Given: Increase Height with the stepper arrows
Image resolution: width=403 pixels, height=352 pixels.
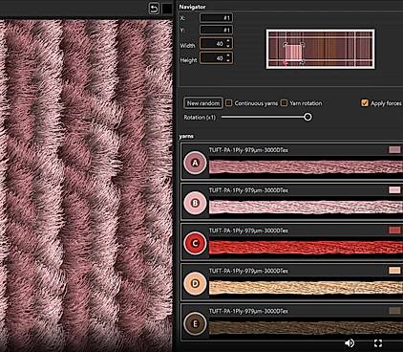Looking at the screenshot, I should tap(228, 55).
